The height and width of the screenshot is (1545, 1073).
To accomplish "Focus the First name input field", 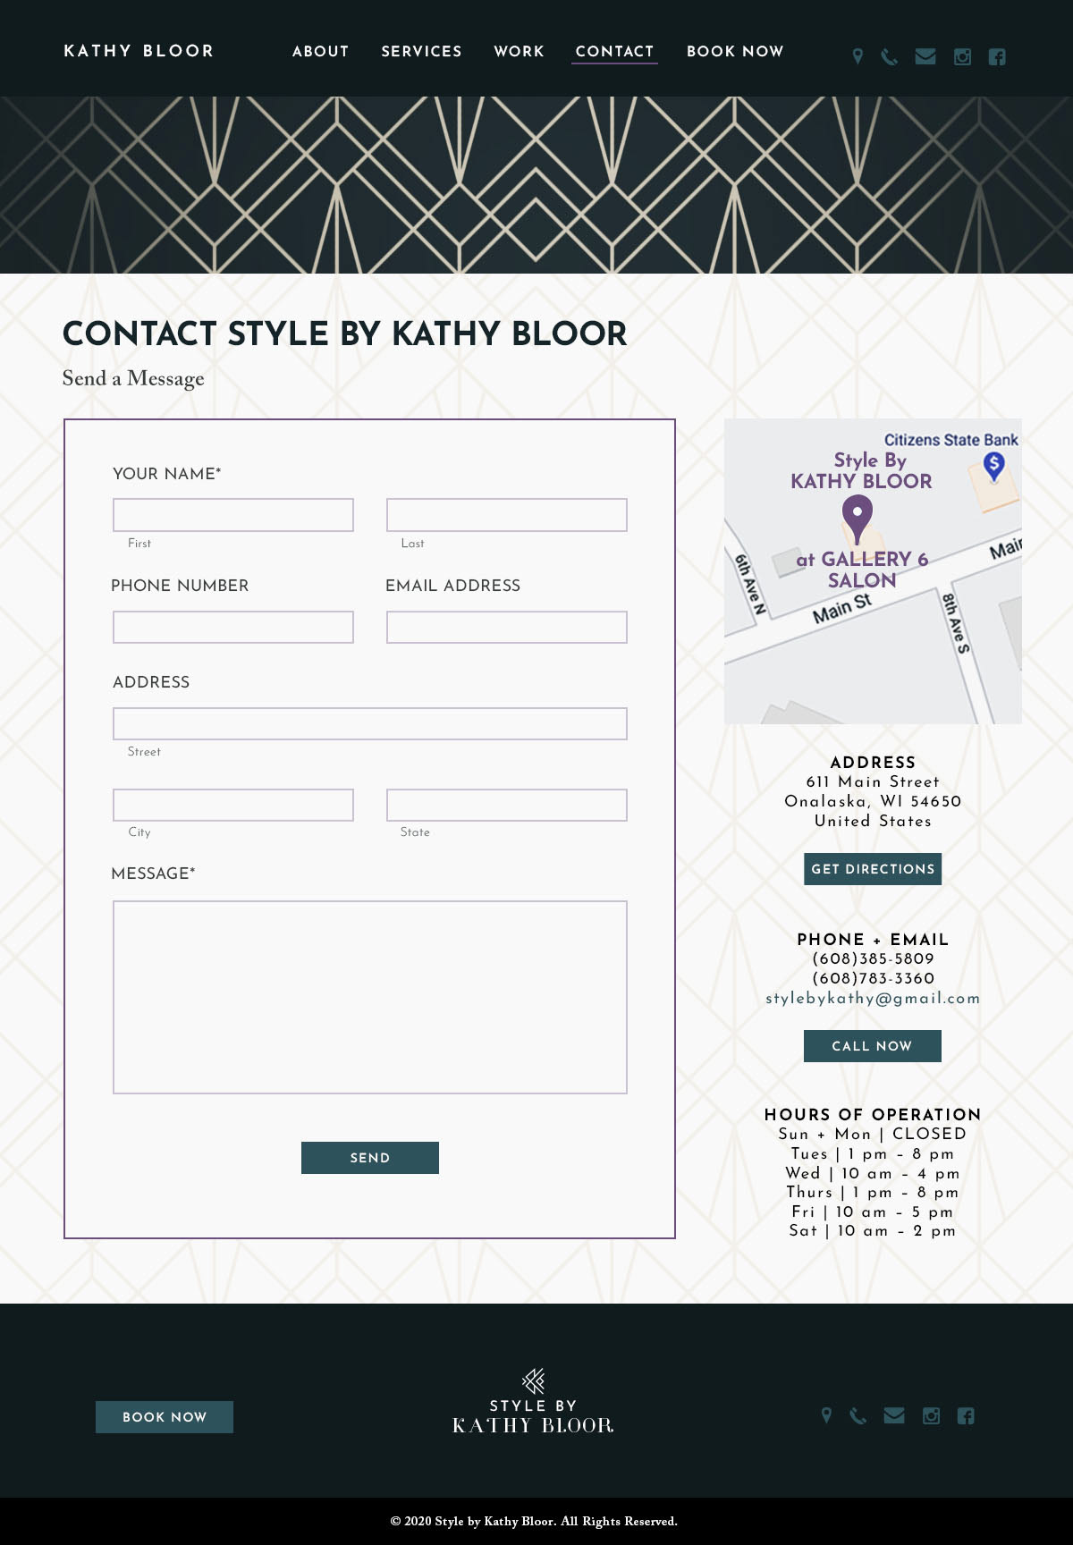I will click(x=233, y=515).
